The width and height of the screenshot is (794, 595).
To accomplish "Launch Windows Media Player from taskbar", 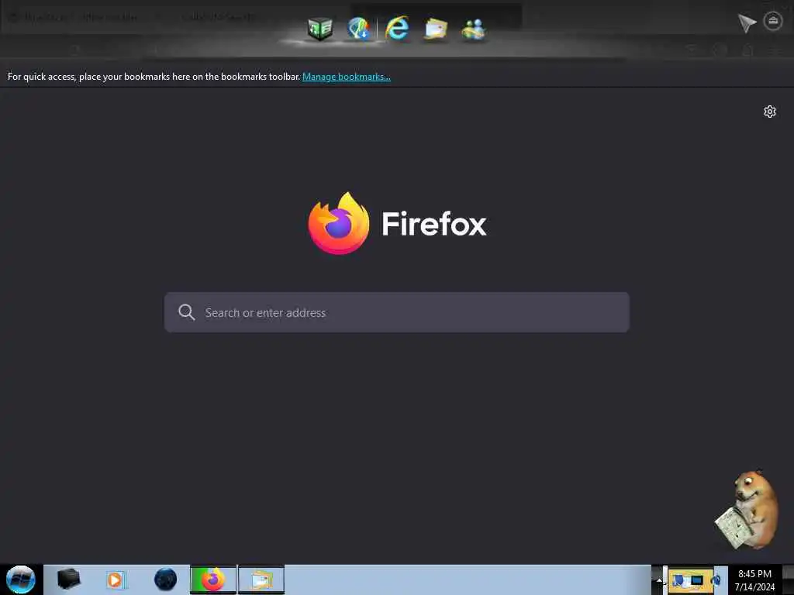I will click(116, 580).
